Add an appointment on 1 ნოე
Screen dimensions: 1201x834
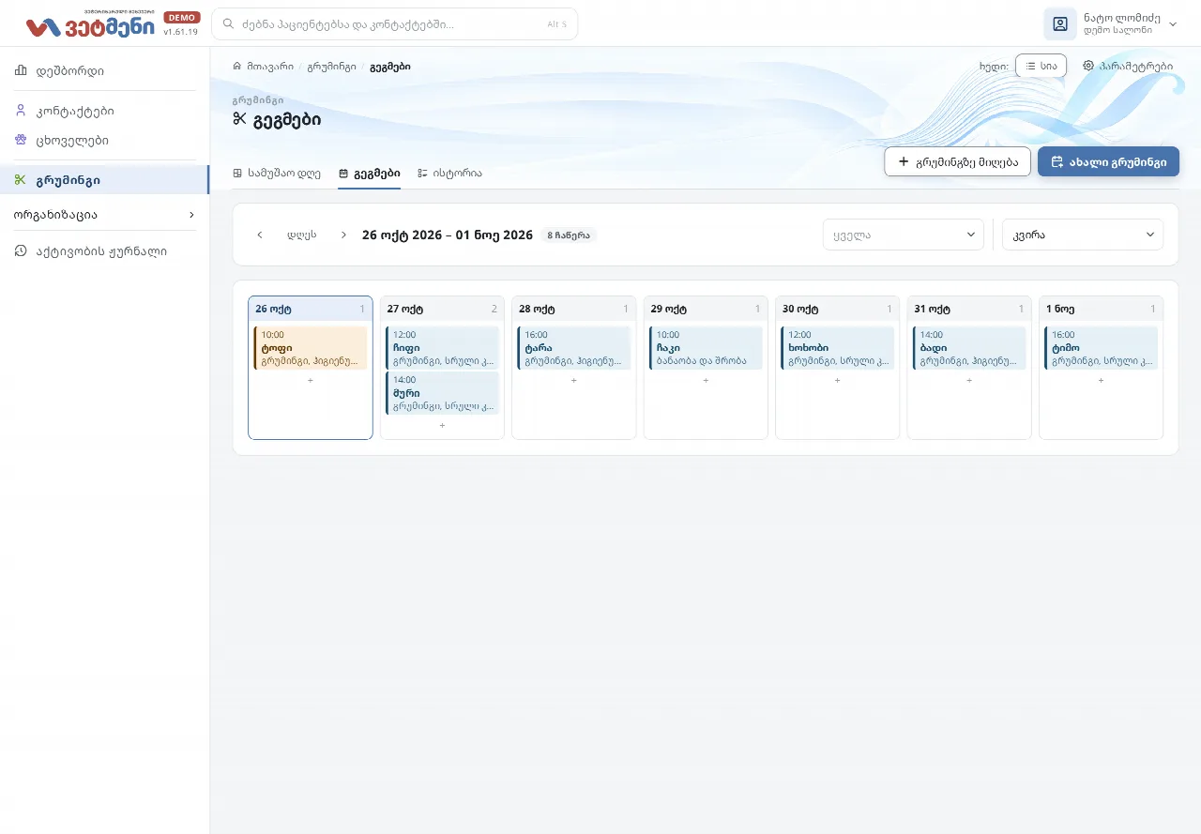[x=1102, y=380]
